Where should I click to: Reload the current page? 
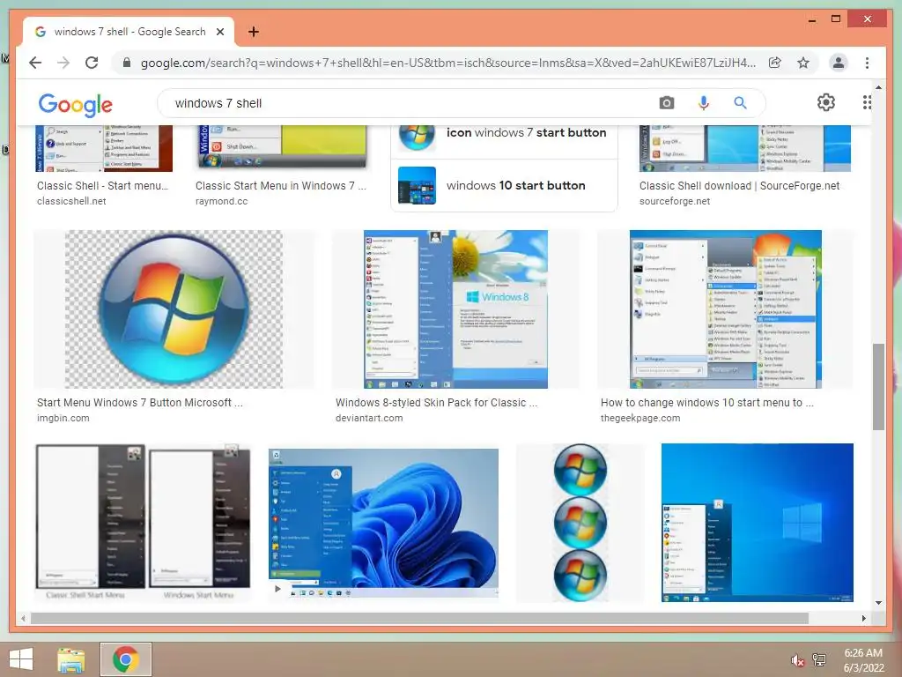click(92, 63)
